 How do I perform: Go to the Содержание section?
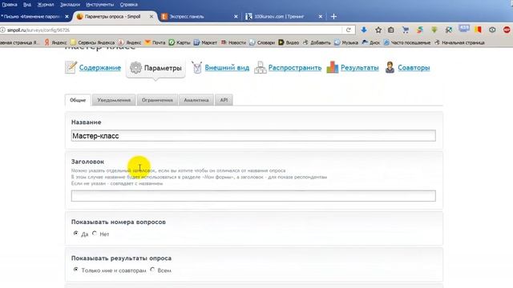click(100, 67)
